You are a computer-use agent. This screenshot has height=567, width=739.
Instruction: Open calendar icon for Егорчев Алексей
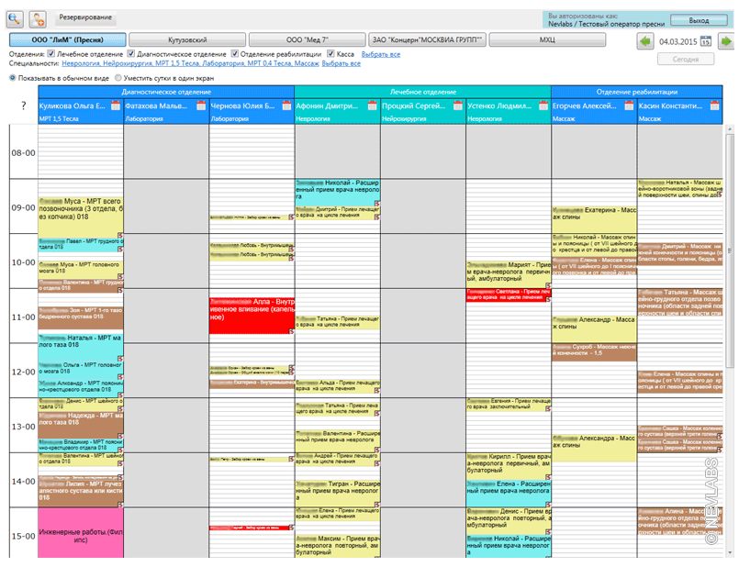(x=630, y=106)
